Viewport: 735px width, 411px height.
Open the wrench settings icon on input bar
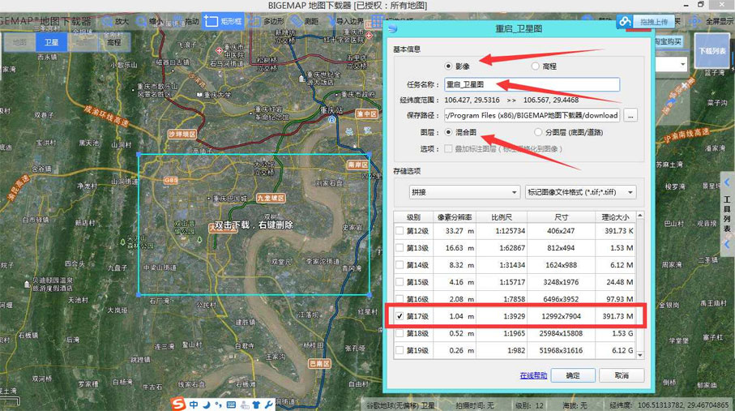pyautogui.click(x=268, y=405)
